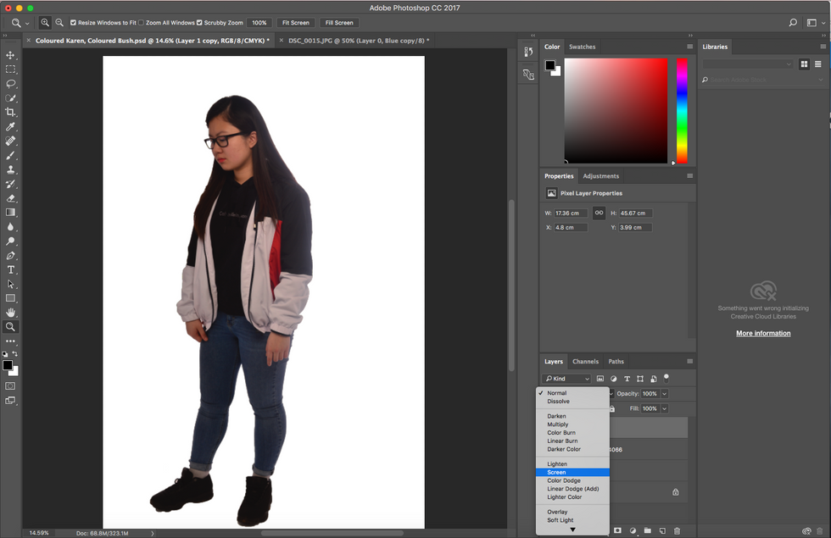Enable Zoom All Windows checkbox
This screenshot has width=831, height=538.
point(141,23)
